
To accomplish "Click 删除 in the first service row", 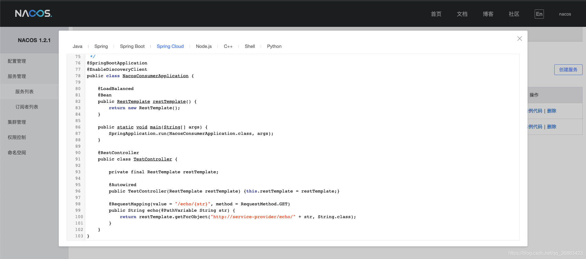I will tap(551, 111).
